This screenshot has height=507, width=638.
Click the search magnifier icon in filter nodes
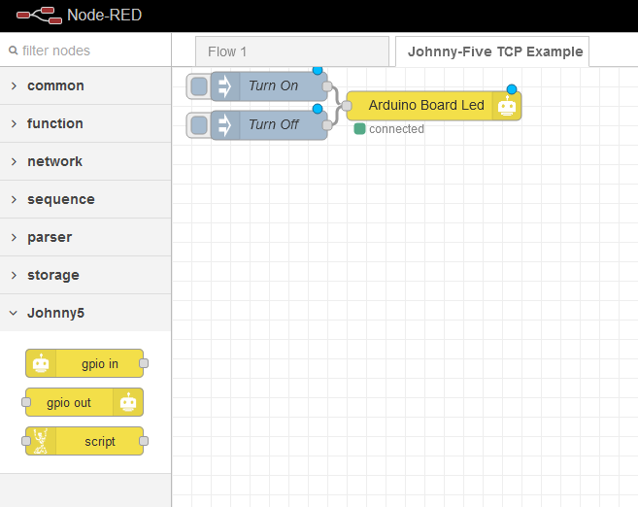14,51
